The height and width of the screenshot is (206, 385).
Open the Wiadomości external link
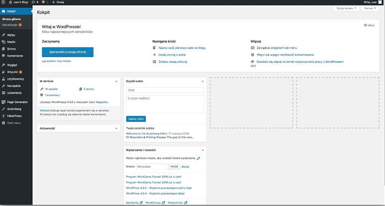pos(177,203)
